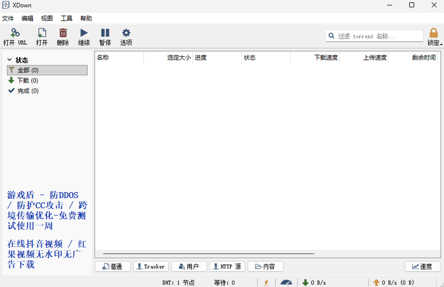Select the 完成 (0) filter

[x=47, y=91]
